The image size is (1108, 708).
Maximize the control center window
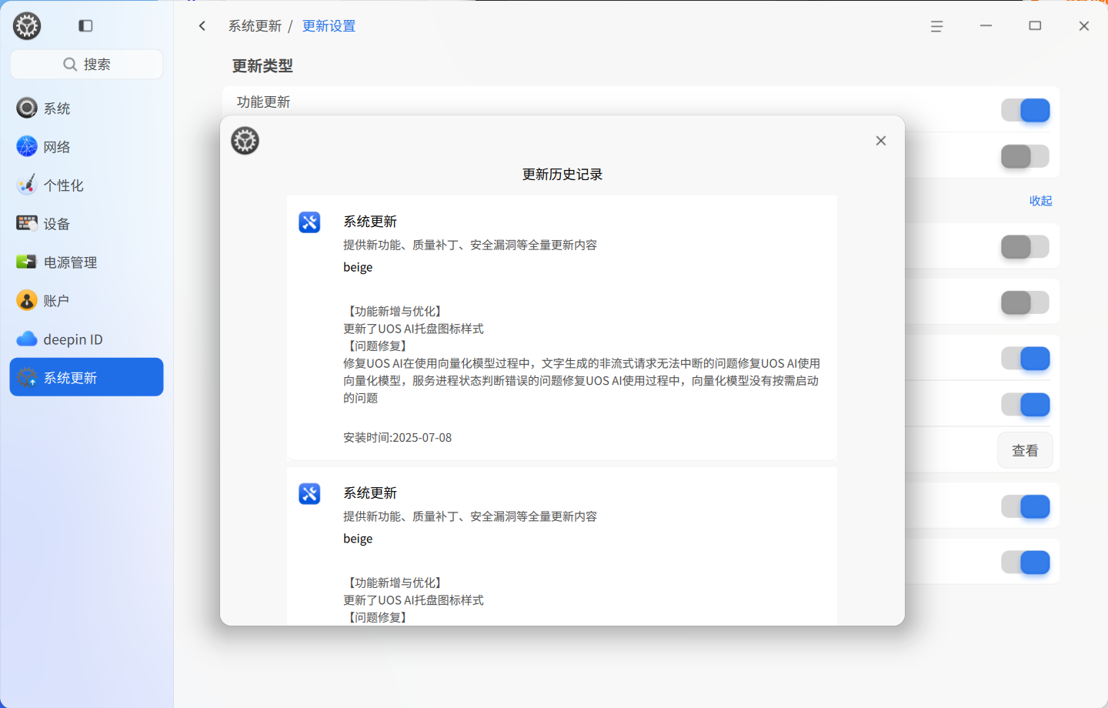[x=1035, y=26]
